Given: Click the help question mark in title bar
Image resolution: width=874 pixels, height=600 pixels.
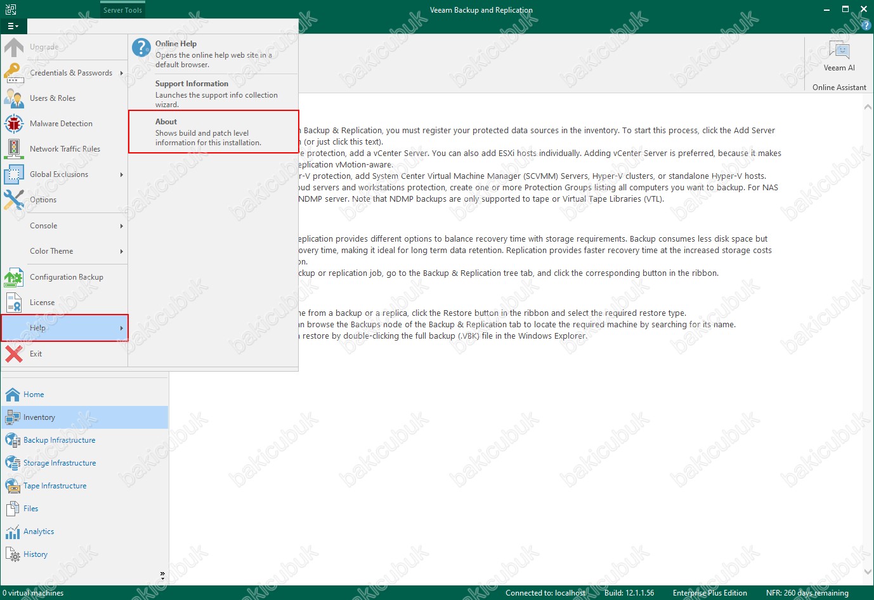Looking at the screenshot, I should point(866,26).
